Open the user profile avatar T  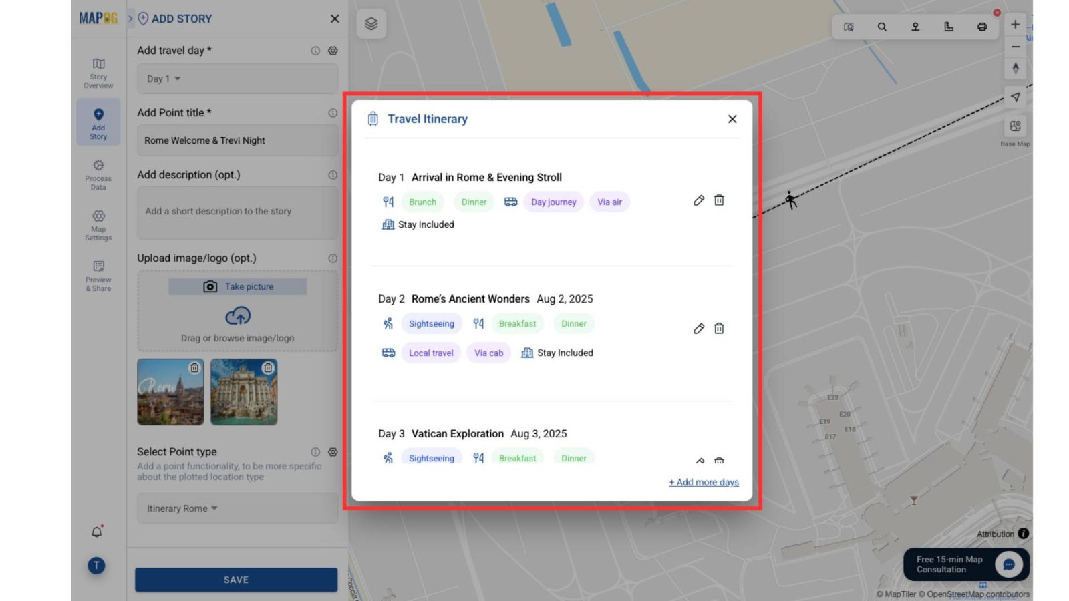coord(96,566)
